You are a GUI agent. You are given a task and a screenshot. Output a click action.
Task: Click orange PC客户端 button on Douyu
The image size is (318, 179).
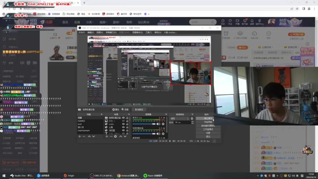click(296, 35)
